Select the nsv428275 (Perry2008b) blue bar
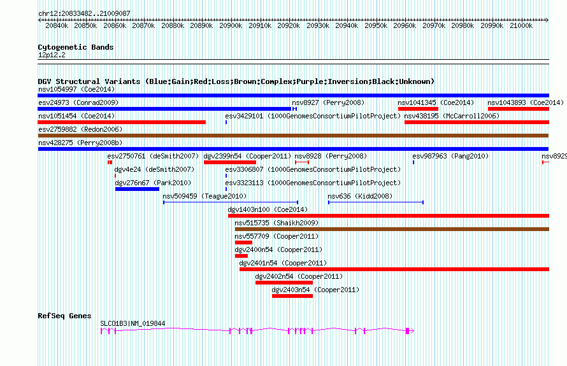567x366 pixels. tap(293, 149)
